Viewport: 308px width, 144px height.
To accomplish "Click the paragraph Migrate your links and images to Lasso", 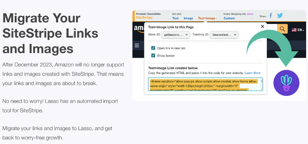I will (x=57, y=133).
